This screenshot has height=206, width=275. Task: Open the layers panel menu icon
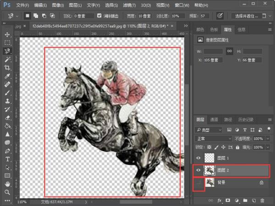[x=270, y=119]
